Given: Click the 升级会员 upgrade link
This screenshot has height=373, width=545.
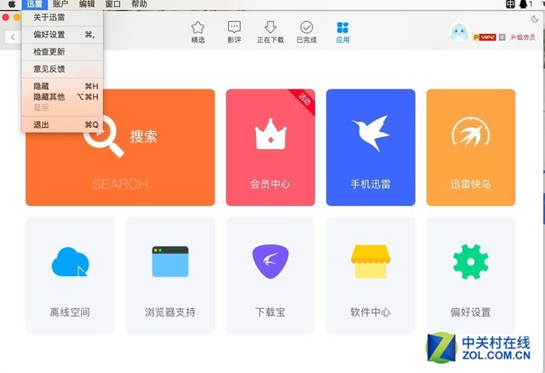Looking at the screenshot, I should click(523, 37).
